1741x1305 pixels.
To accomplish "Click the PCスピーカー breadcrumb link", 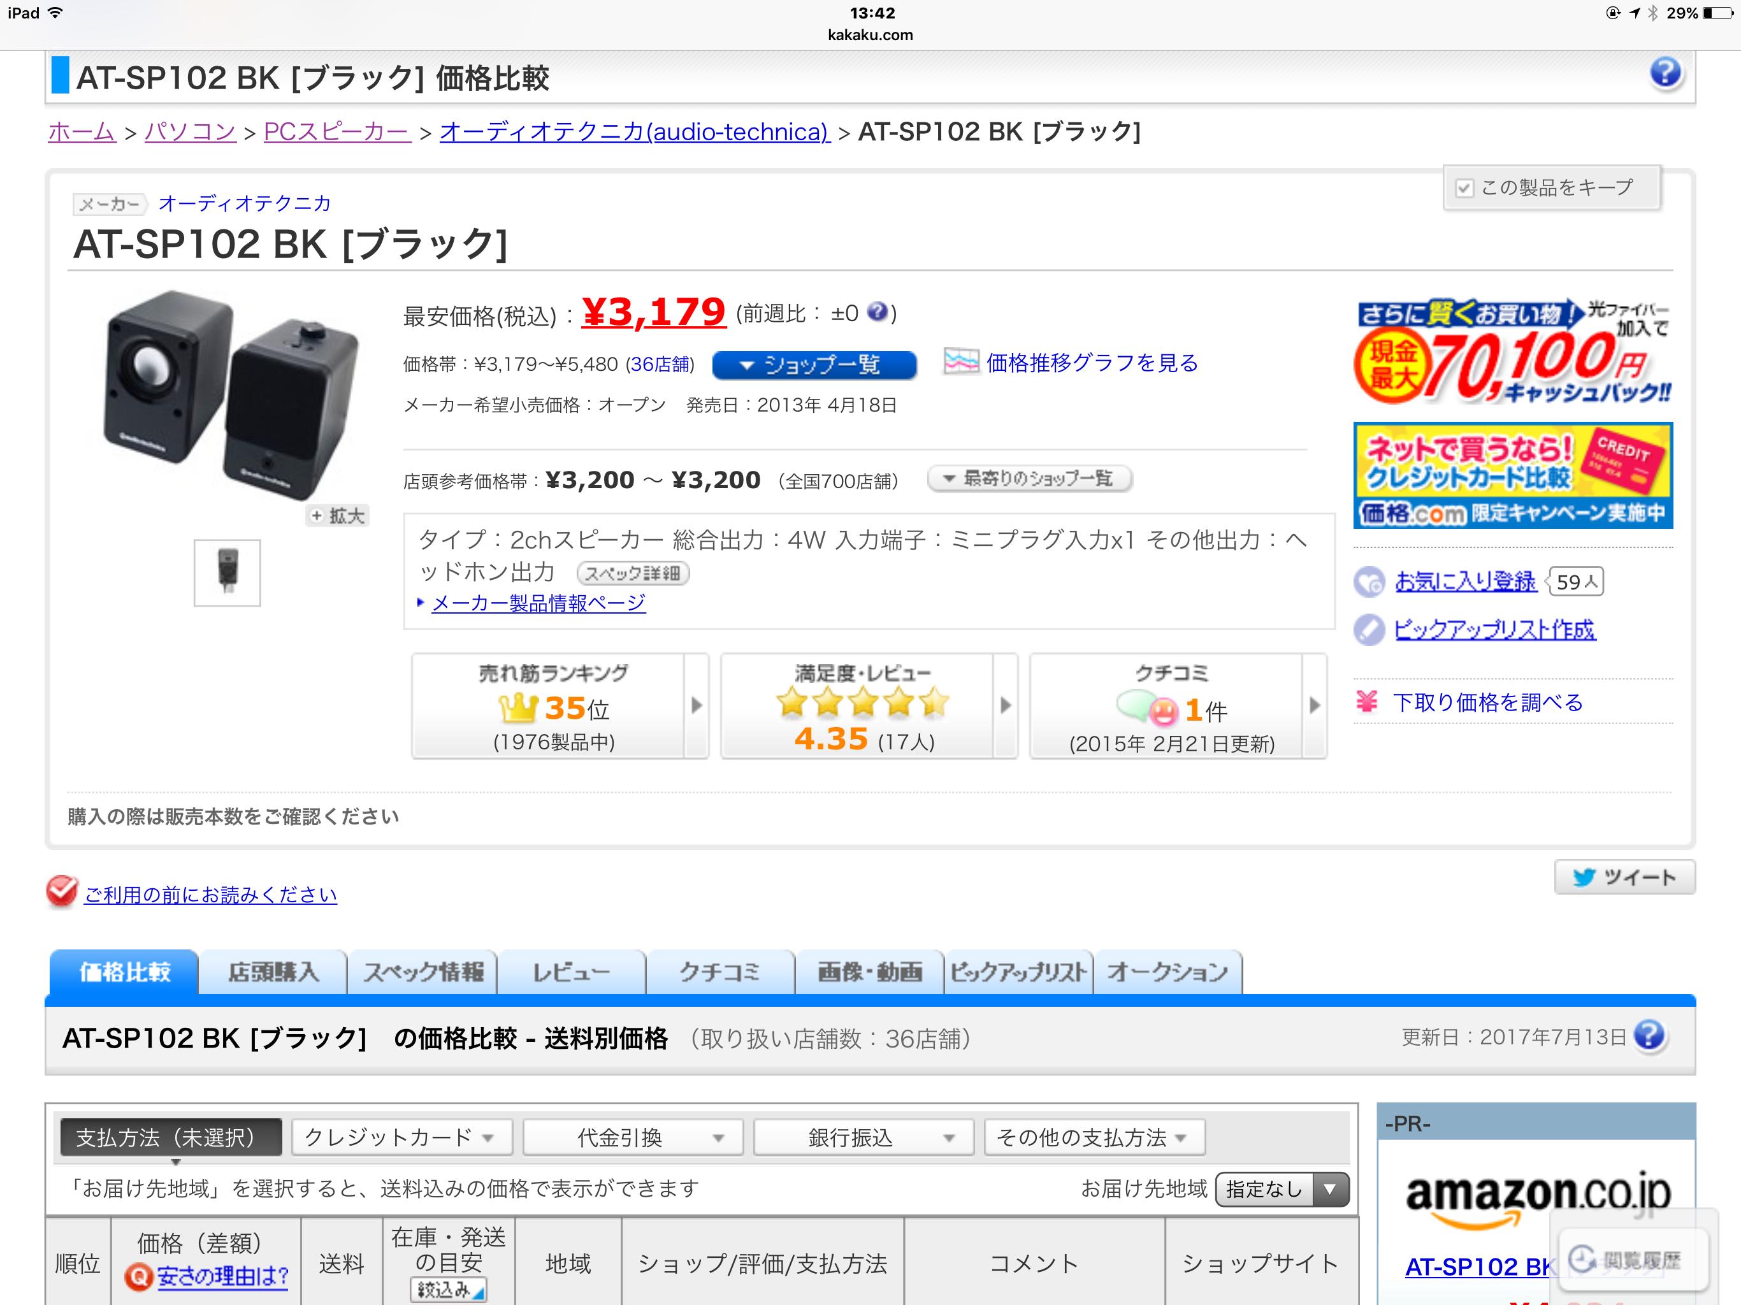I will tap(337, 131).
